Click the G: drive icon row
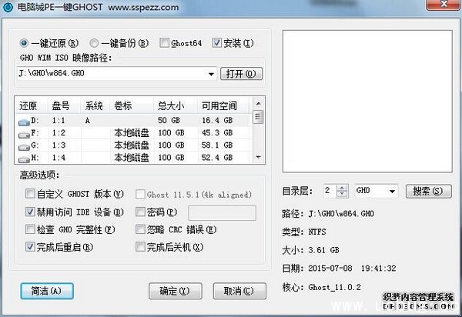 (25, 145)
